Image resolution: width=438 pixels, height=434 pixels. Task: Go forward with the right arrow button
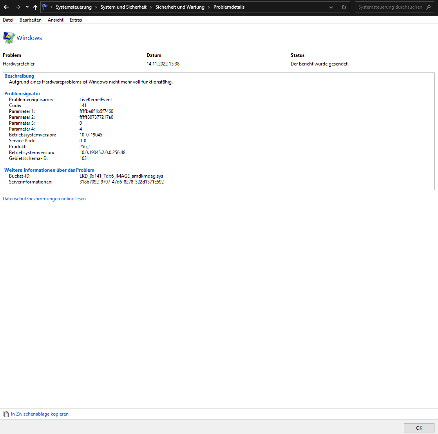[18, 7]
